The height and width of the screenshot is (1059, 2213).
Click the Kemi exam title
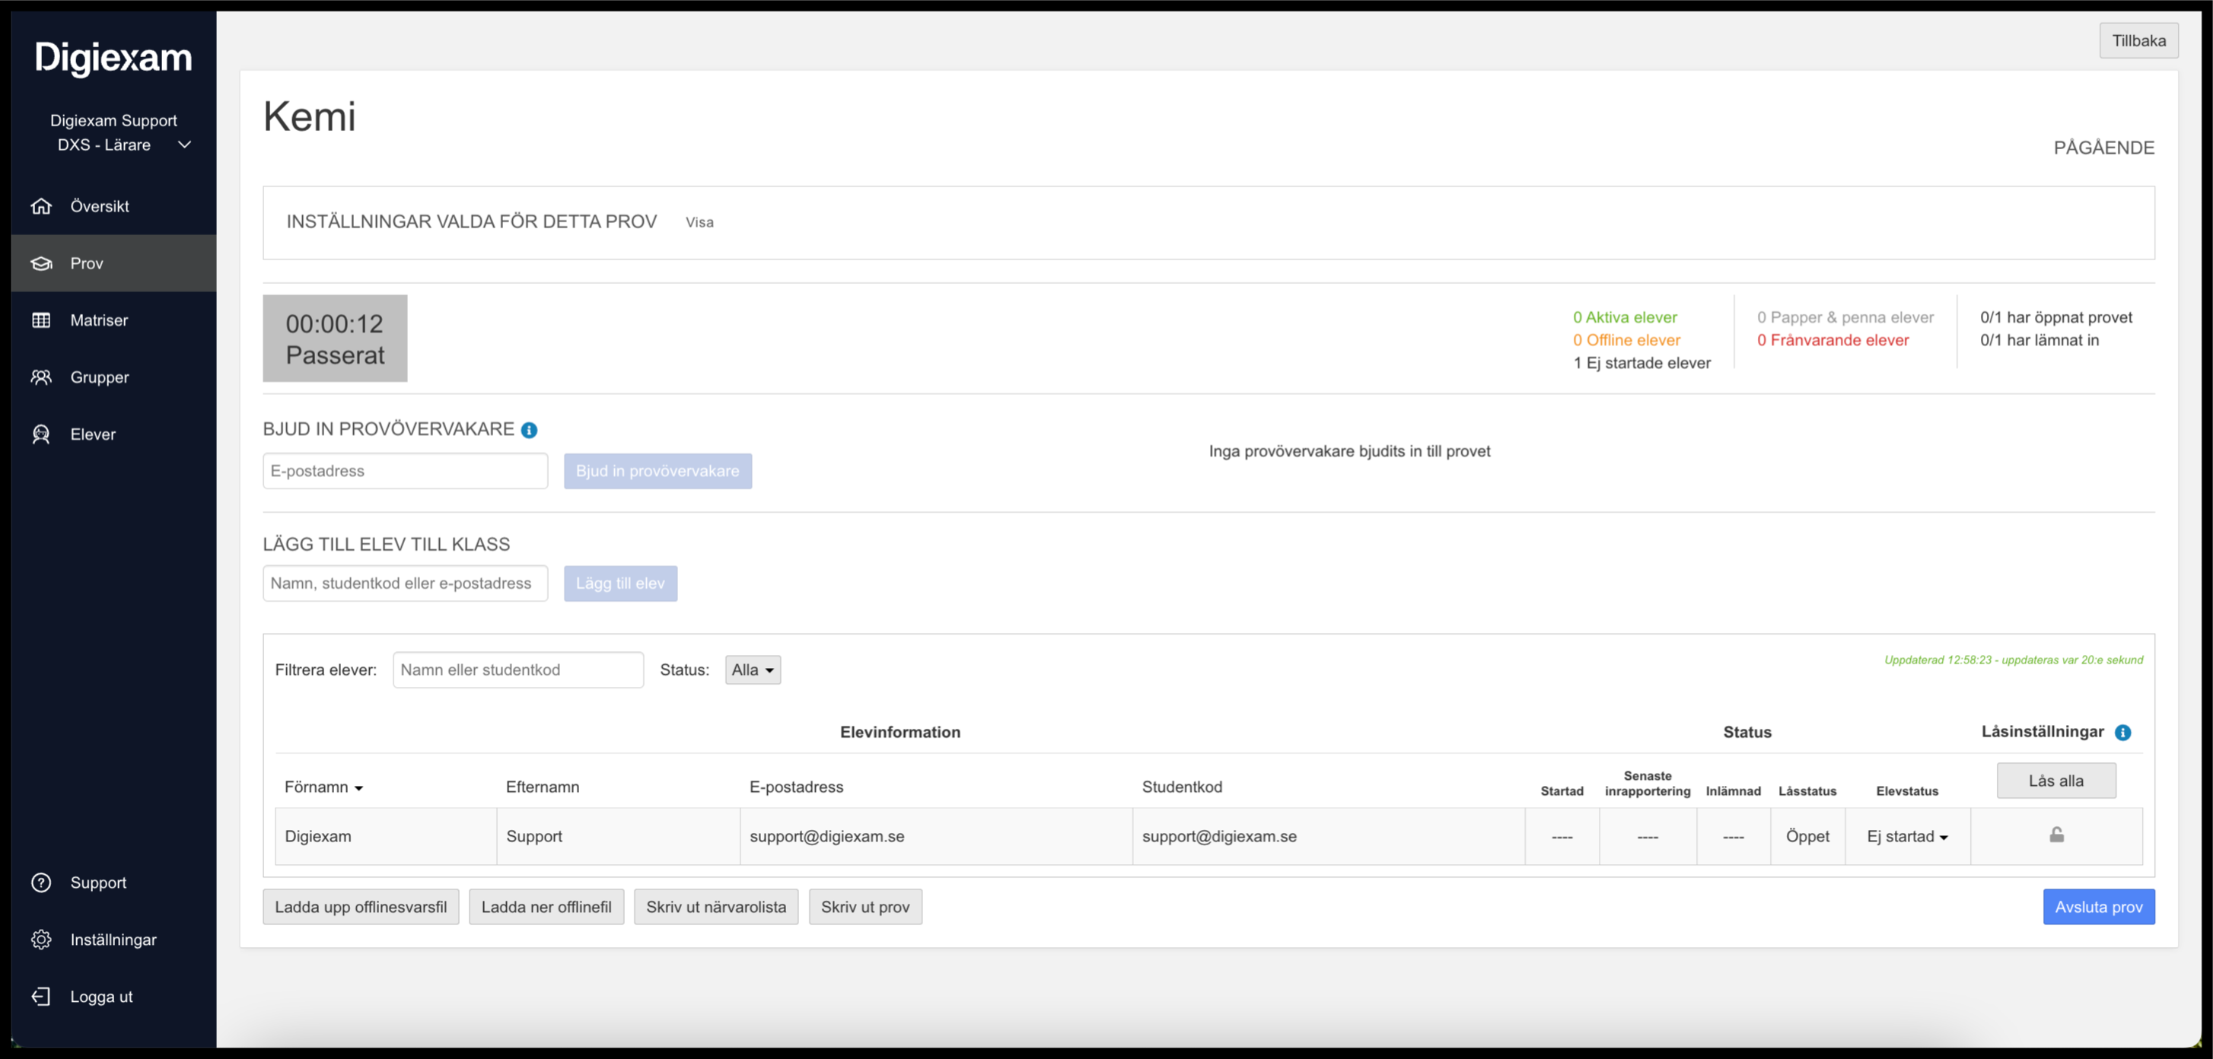[309, 116]
